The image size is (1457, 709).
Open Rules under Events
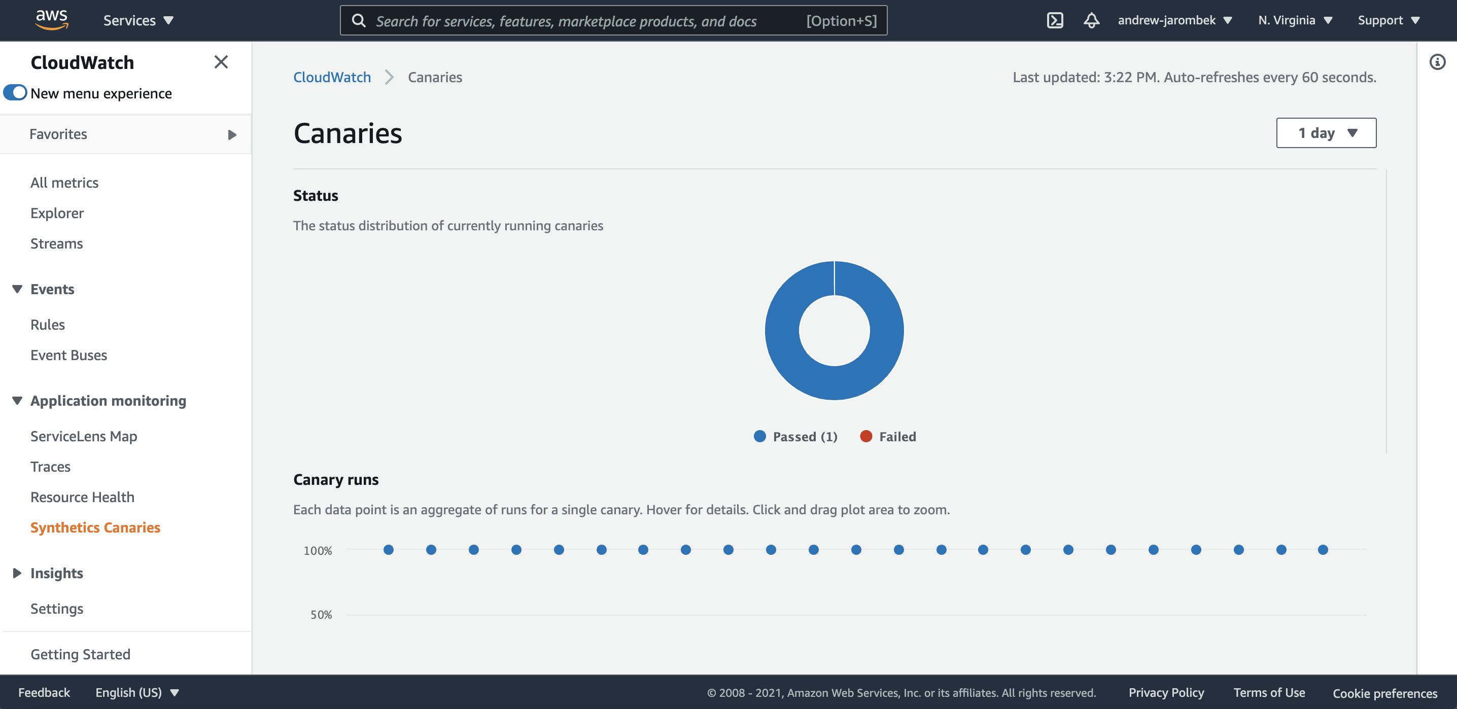(x=48, y=325)
